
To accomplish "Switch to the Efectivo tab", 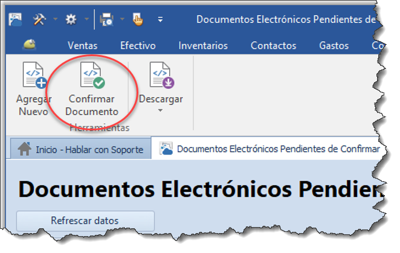I will pos(138,46).
